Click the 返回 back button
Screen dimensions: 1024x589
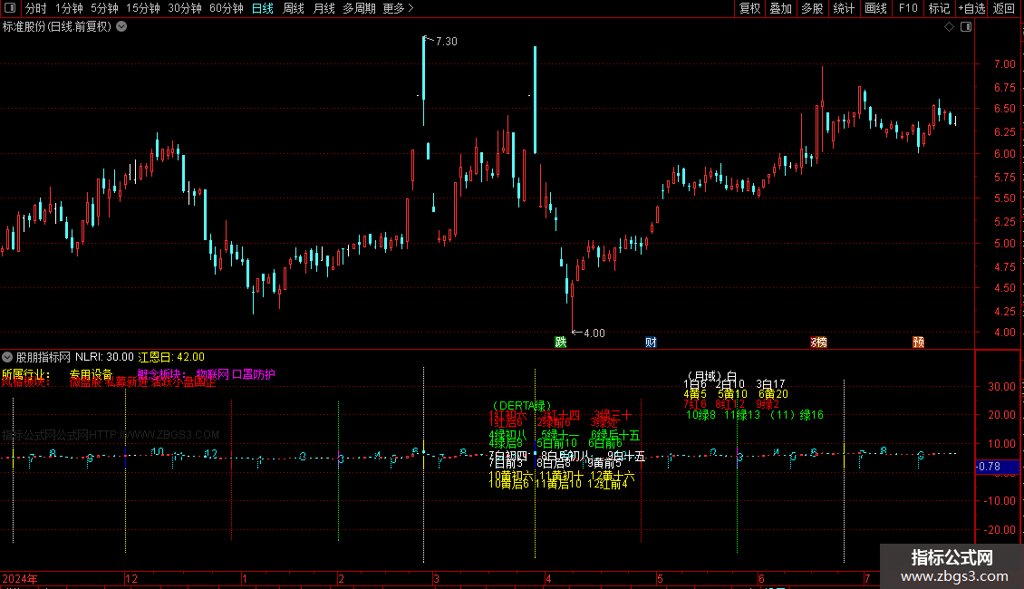click(x=1004, y=8)
